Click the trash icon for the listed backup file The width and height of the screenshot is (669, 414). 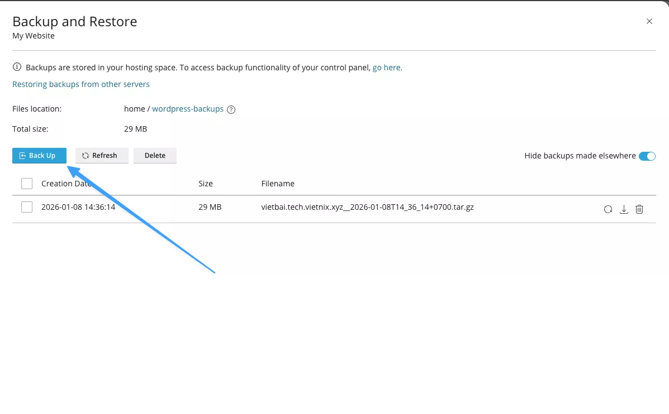639,209
